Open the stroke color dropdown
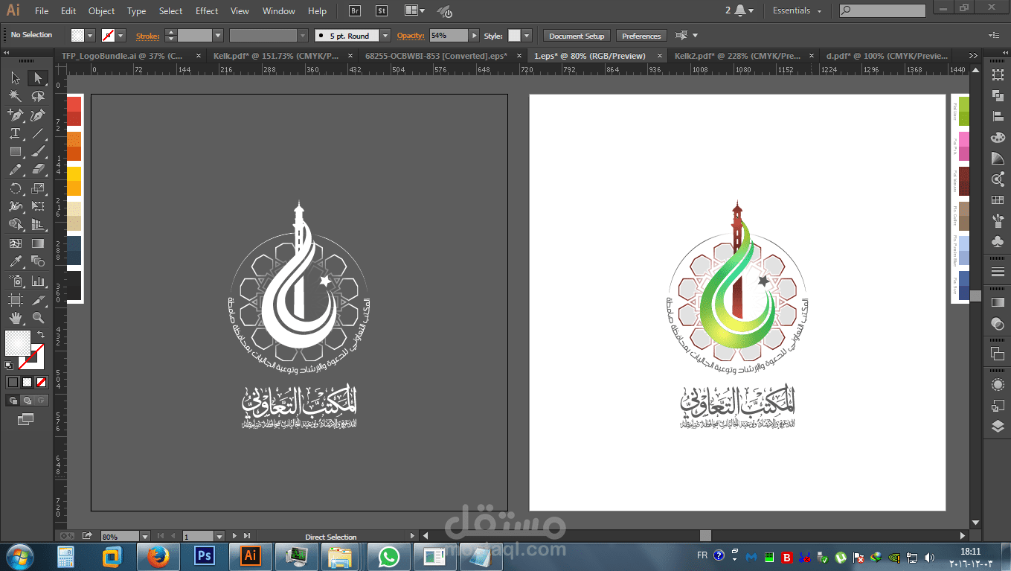Viewport: 1011px width, 571px height. point(120,36)
